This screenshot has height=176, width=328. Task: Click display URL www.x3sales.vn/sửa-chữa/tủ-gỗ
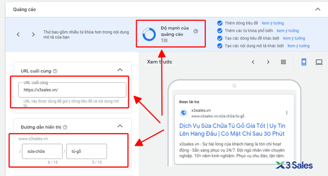[x=218, y=116]
